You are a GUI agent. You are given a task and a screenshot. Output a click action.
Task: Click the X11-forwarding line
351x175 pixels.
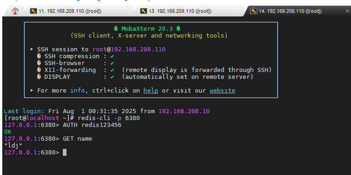(x=155, y=70)
